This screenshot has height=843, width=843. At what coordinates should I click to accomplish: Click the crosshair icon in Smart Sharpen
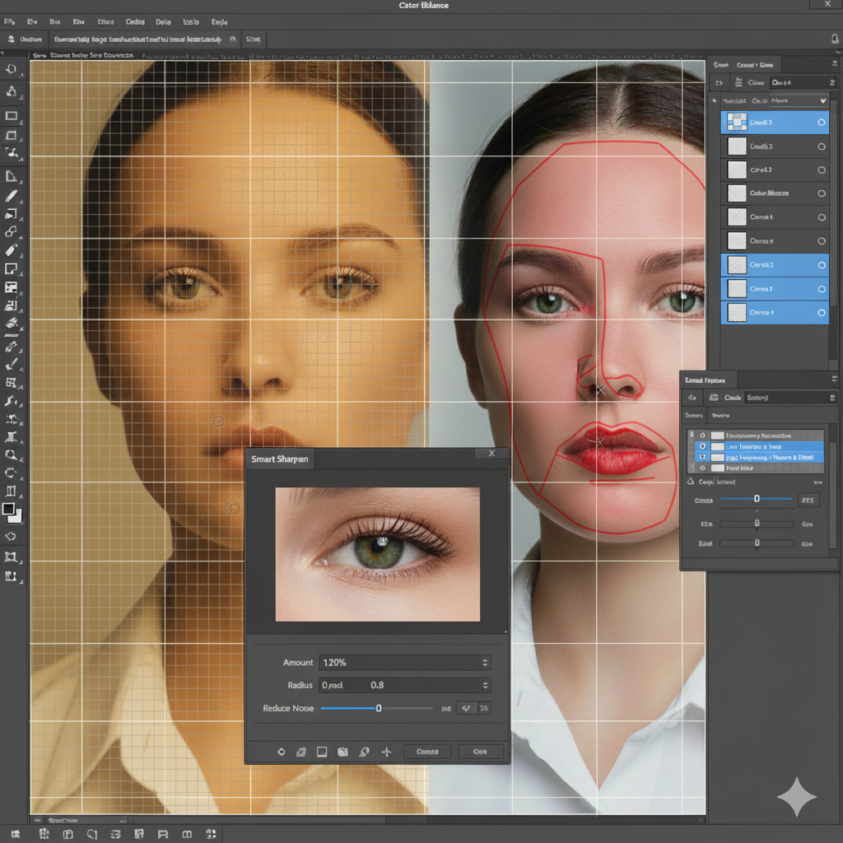[x=386, y=752]
